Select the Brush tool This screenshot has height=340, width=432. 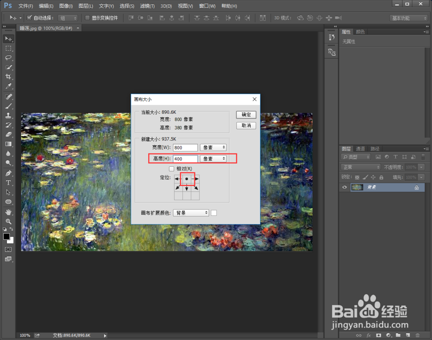pyautogui.click(x=9, y=106)
